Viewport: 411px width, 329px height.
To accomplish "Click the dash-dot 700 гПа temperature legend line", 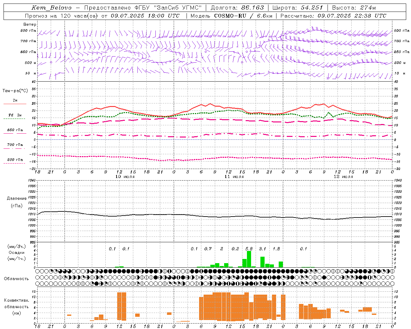I will 14,149.
